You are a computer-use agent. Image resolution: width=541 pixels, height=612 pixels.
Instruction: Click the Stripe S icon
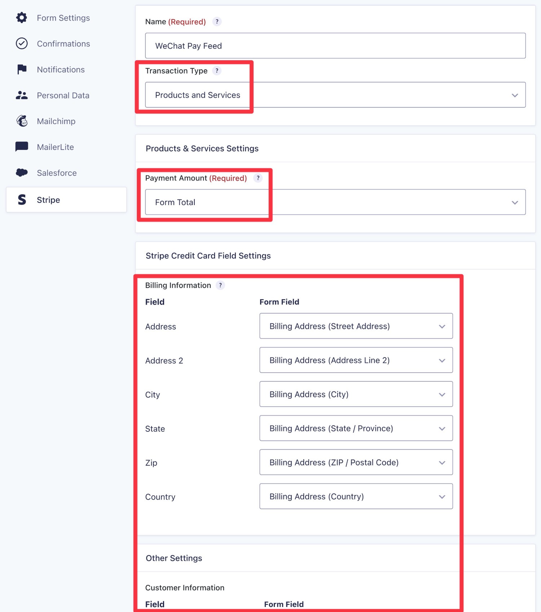click(22, 200)
